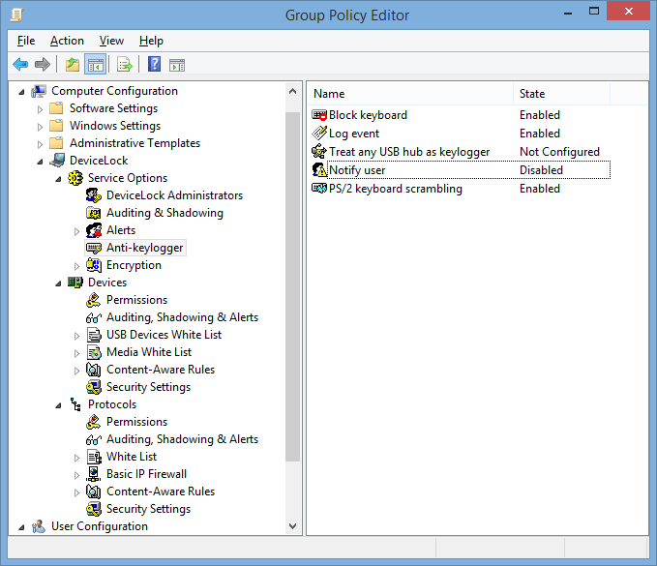
Task: Click the DeviceLock computer icon in tree
Action: coord(57,161)
